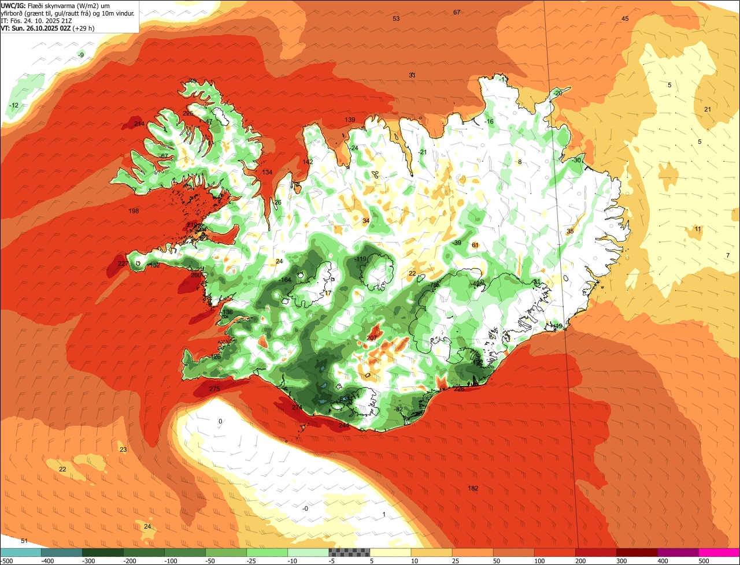Click the '207' value in central highlands

372,338
